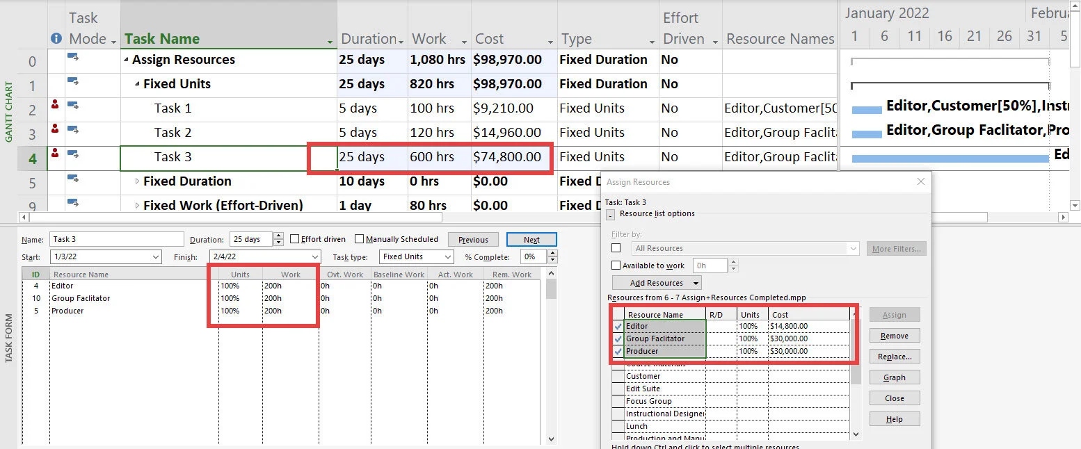Click the Task 1 Gantt bar
Viewport: 1081px width, 449px height.
[866, 110]
